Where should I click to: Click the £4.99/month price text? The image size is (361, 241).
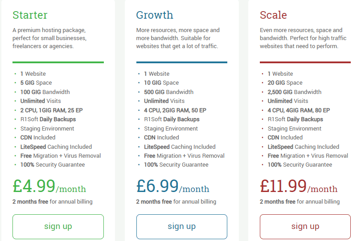coord(49,186)
